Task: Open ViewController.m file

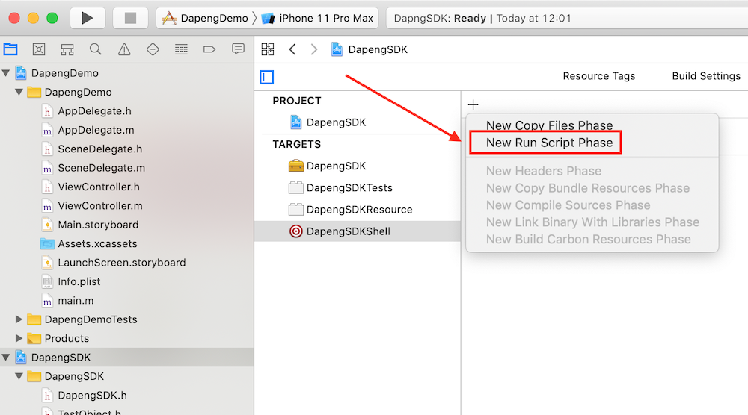Action: [x=100, y=206]
